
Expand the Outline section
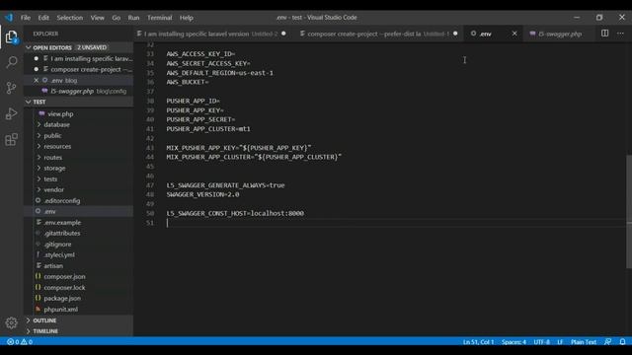pyautogui.click(x=79, y=320)
